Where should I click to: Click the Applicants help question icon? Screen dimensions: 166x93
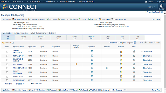coord(13,43)
